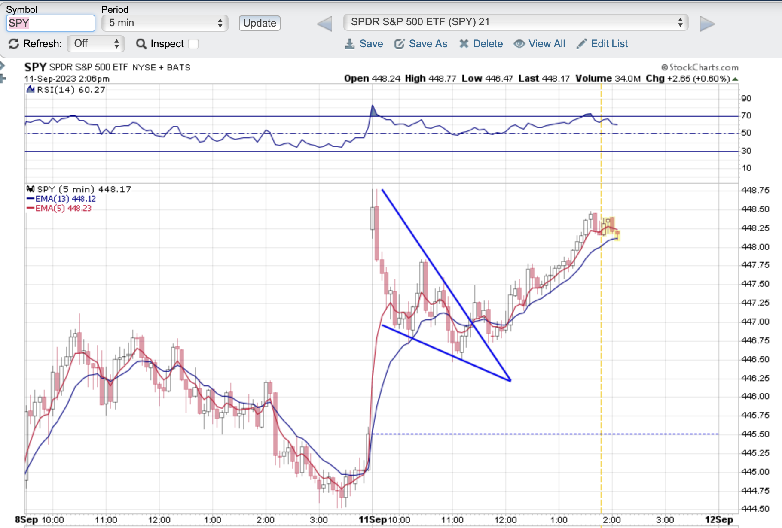
Task: Expand the Refresh interval dropdown set to Off
Action: click(x=96, y=44)
